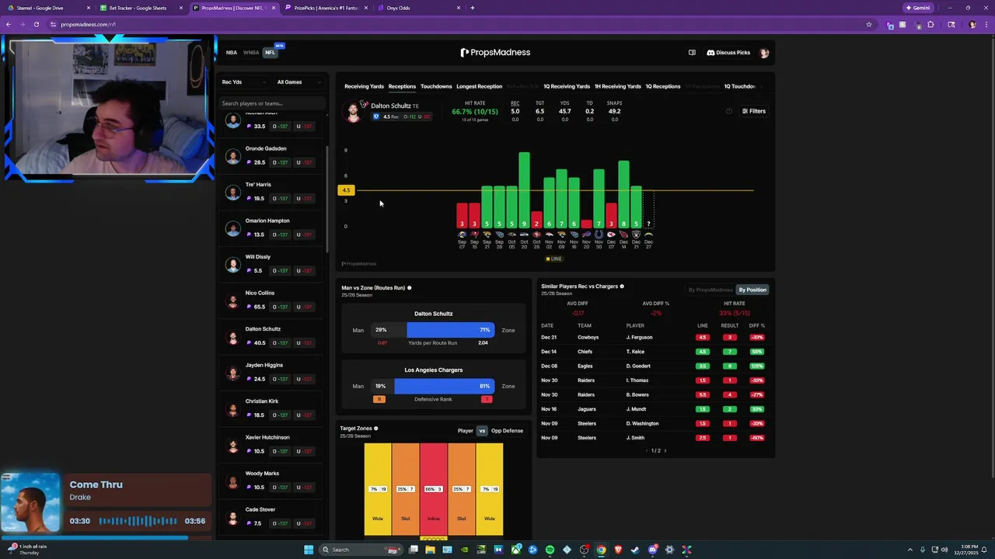Open the All Games dropdown
The image size is (995, 559).
pos(299,82)
